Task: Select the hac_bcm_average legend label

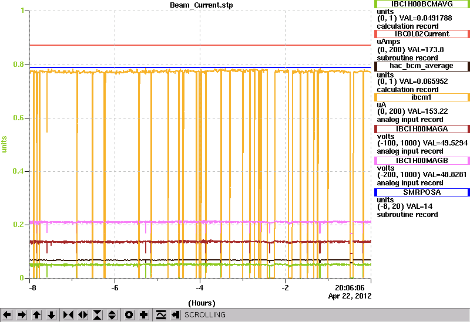Action: 422,66
